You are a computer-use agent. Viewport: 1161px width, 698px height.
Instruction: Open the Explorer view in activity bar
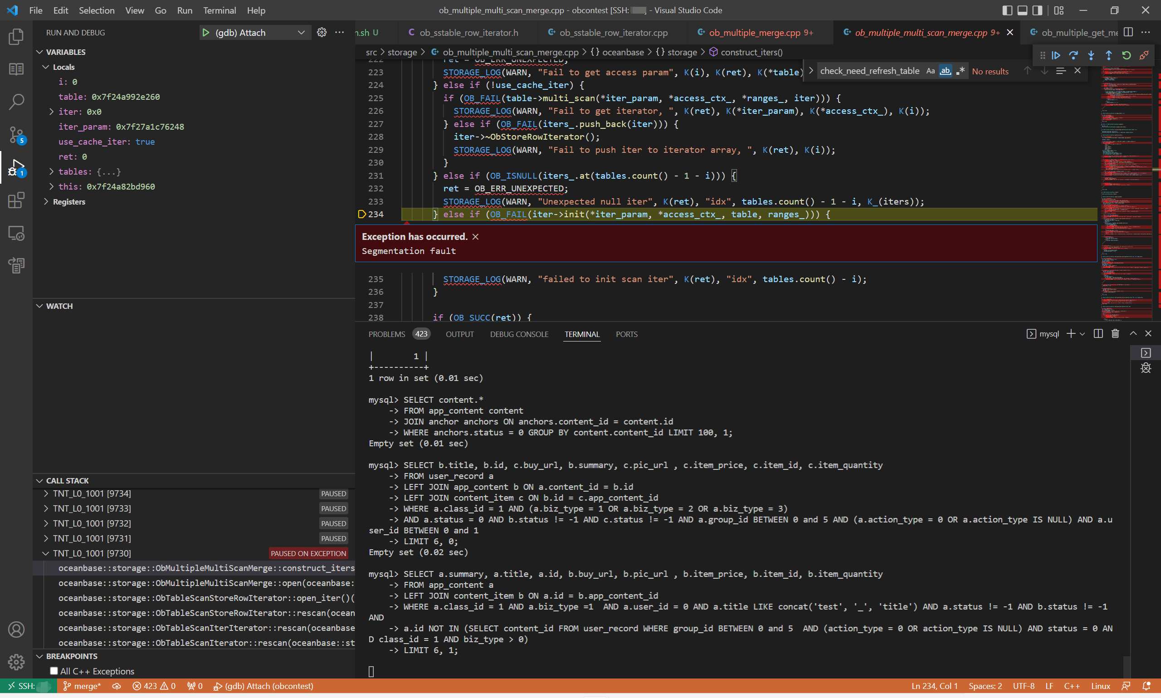16,36
